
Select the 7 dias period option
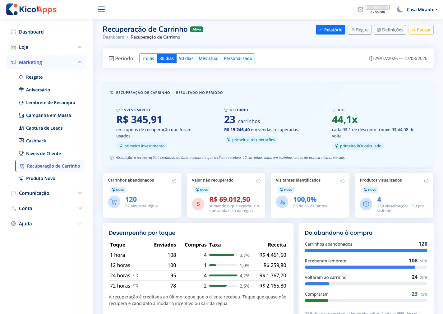[148, 58]
